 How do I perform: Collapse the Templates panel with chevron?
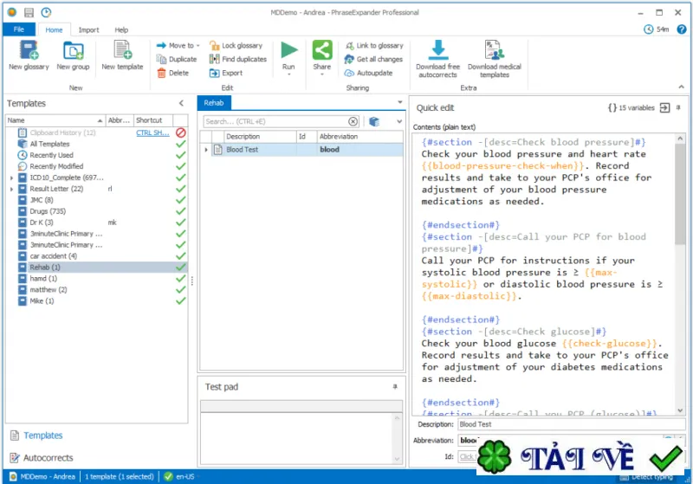[x=181, y=103]
